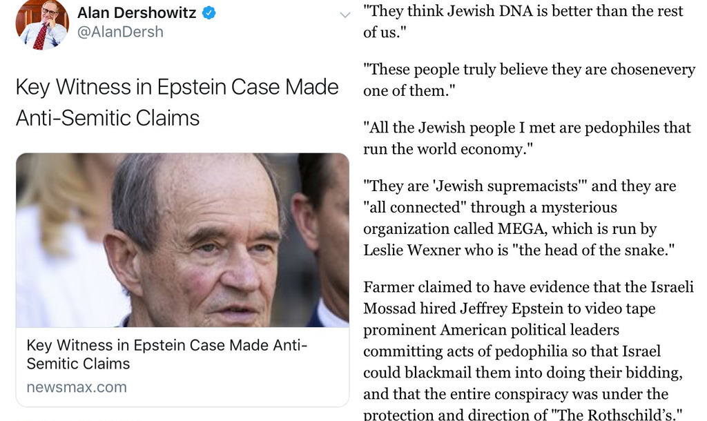Click the blue verified badge

tap(207, 12)
